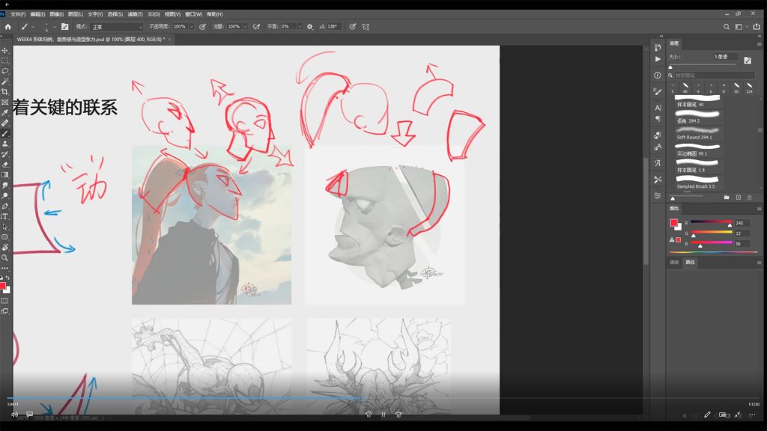This screenshot has height=431, width=767.
Task: Open the 滤镜(T) menu
Action: tap(135, 14)
